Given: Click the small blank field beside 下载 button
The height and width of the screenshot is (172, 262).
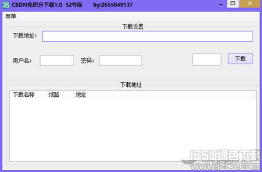Looking at the screenshot, I should 207,60.
